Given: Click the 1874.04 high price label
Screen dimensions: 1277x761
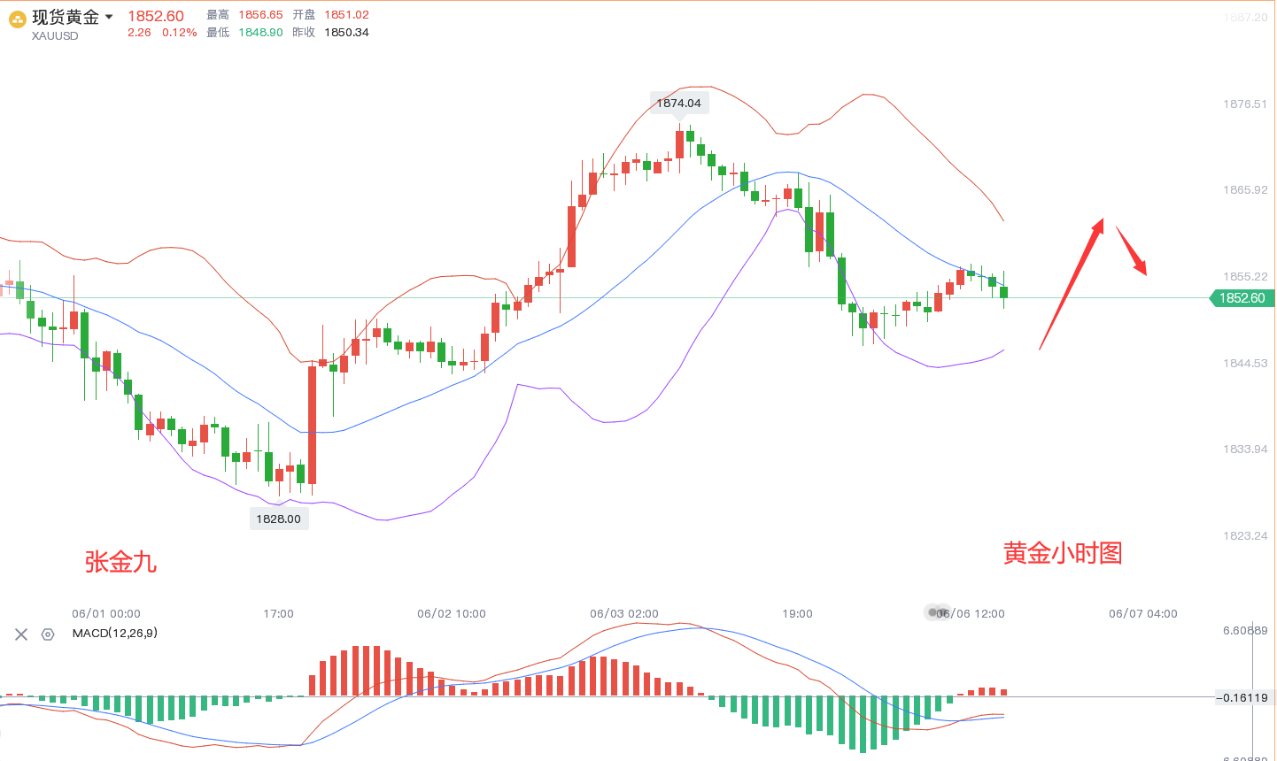Looking at the screenshot, I should pyautogui.click(x=678, y=104).
